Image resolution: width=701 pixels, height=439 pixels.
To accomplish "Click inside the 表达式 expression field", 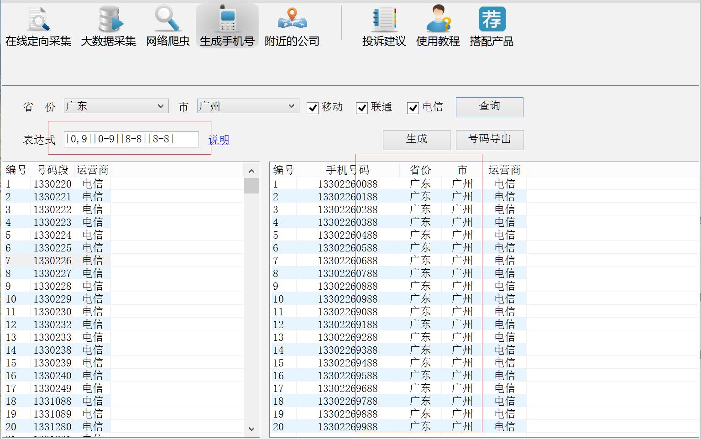I will pos(132,139).
